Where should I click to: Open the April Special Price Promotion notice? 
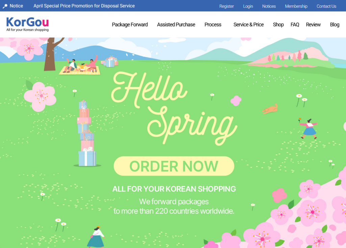(84, 6)
